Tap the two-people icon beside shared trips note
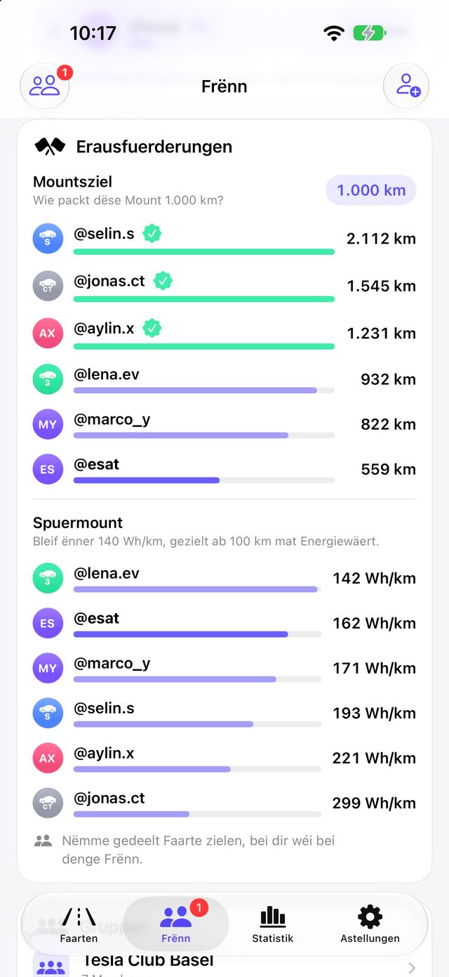The image size is (449, 977). point(43,840)
